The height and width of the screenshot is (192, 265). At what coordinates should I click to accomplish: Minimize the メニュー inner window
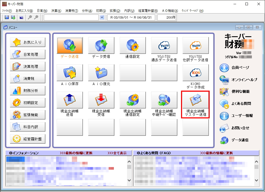pos(240,27)
